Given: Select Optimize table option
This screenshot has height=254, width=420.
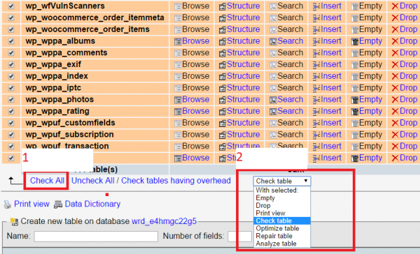Looking at the screenshot, I should pyautogui.click(x=282, y=228).
